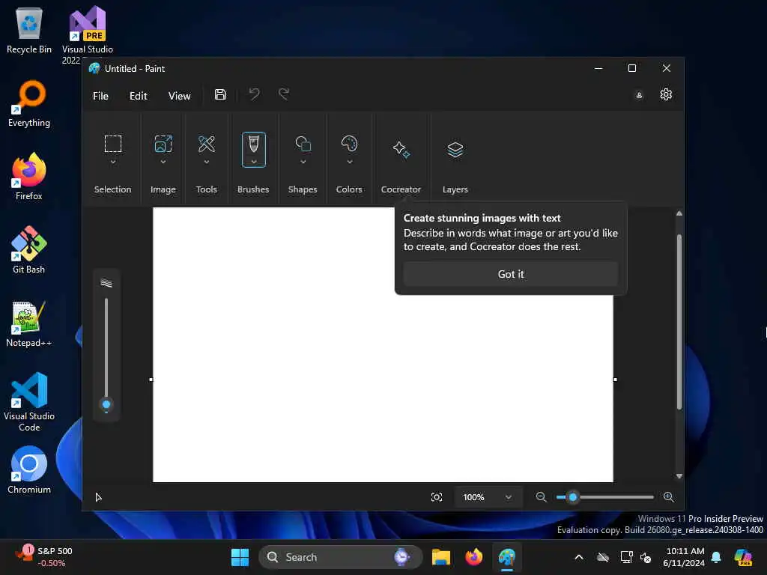Click the zoom slider handle
767x575 pixels.
[573, 497]
